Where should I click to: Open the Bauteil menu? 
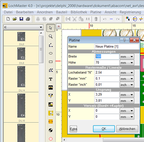click(62, 12)
